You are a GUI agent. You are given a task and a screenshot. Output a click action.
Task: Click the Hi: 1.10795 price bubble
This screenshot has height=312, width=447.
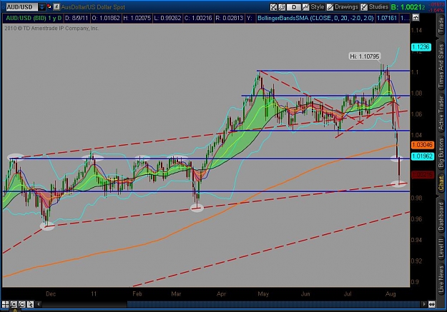[365, 56]
